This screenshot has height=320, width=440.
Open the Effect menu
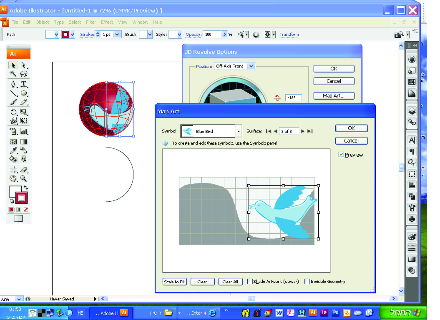click(x=107, y=22)
